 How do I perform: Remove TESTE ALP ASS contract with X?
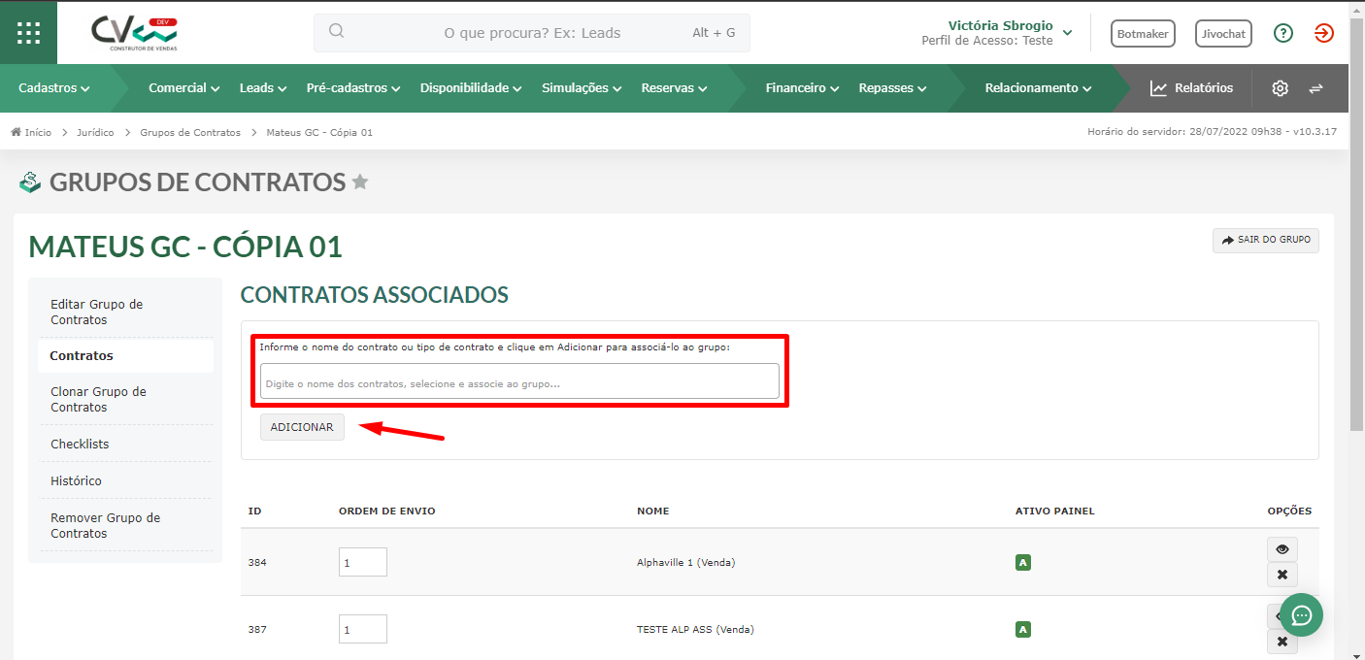(x=1282, y=642)
